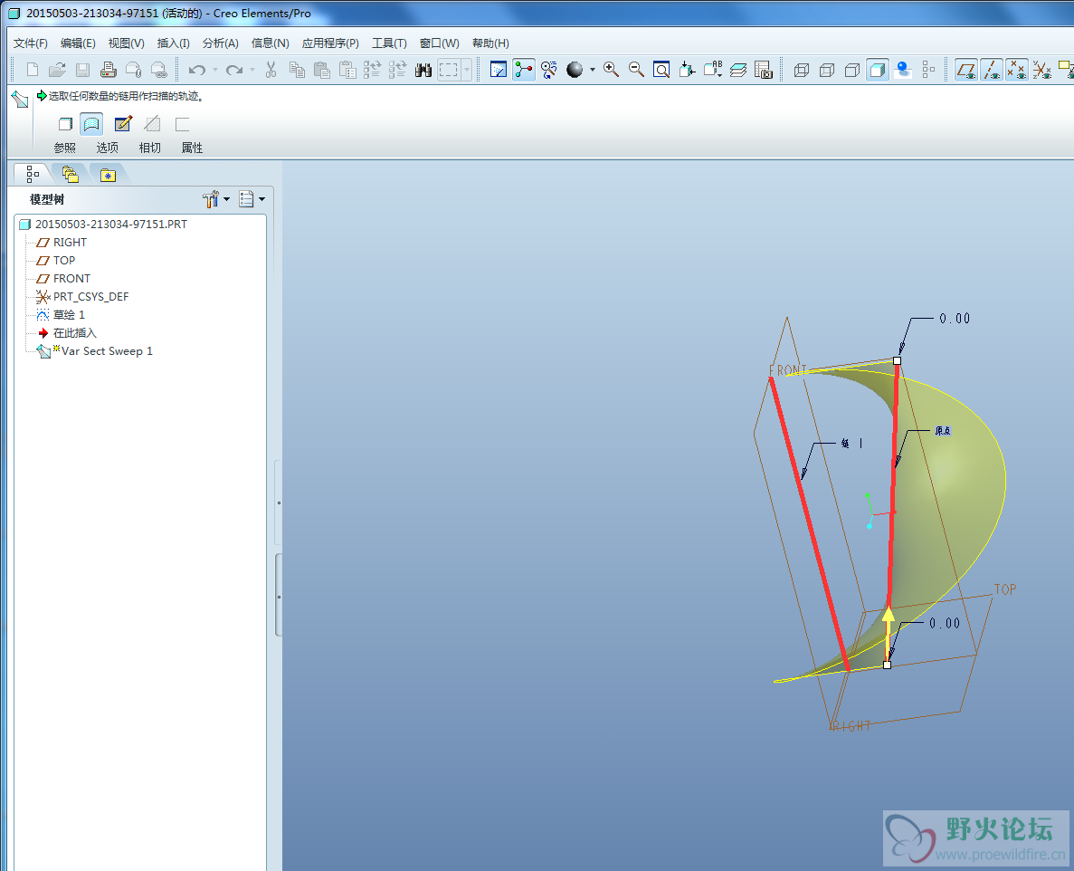Open the 分析(A) menu
This screenshot has height=871, width=1074.
click(x=221, y=43)
